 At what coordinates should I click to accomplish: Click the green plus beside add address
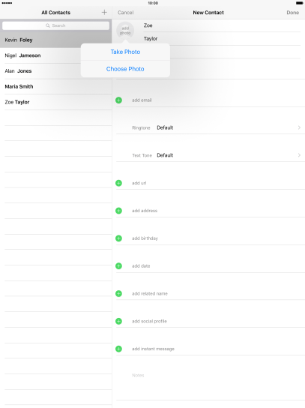click(118, 211)
